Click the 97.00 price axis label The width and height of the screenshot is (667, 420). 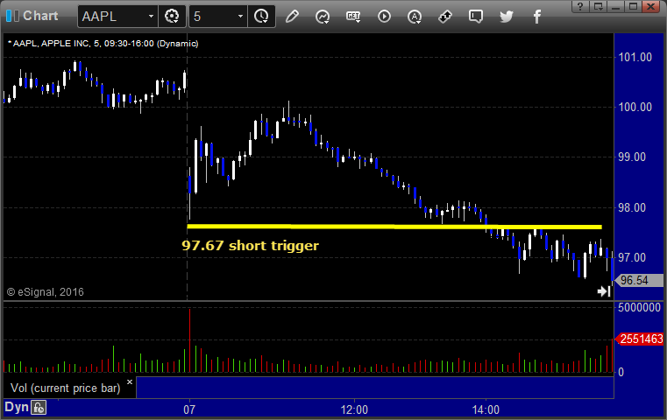(632, 257)
